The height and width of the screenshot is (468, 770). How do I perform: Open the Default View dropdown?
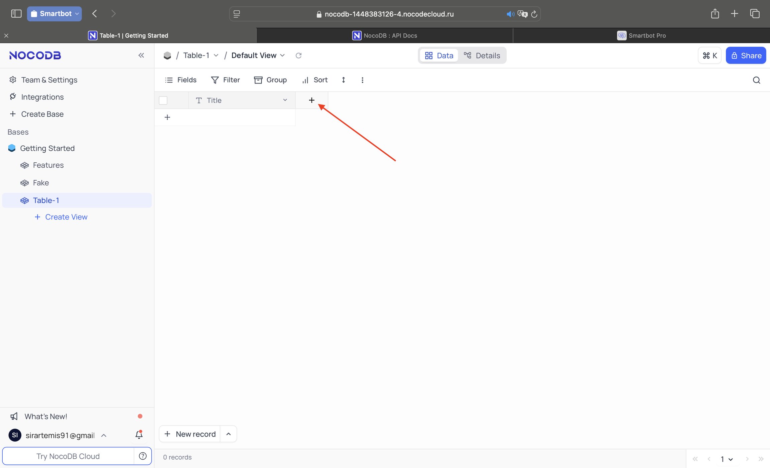click(x=258, y=55)
